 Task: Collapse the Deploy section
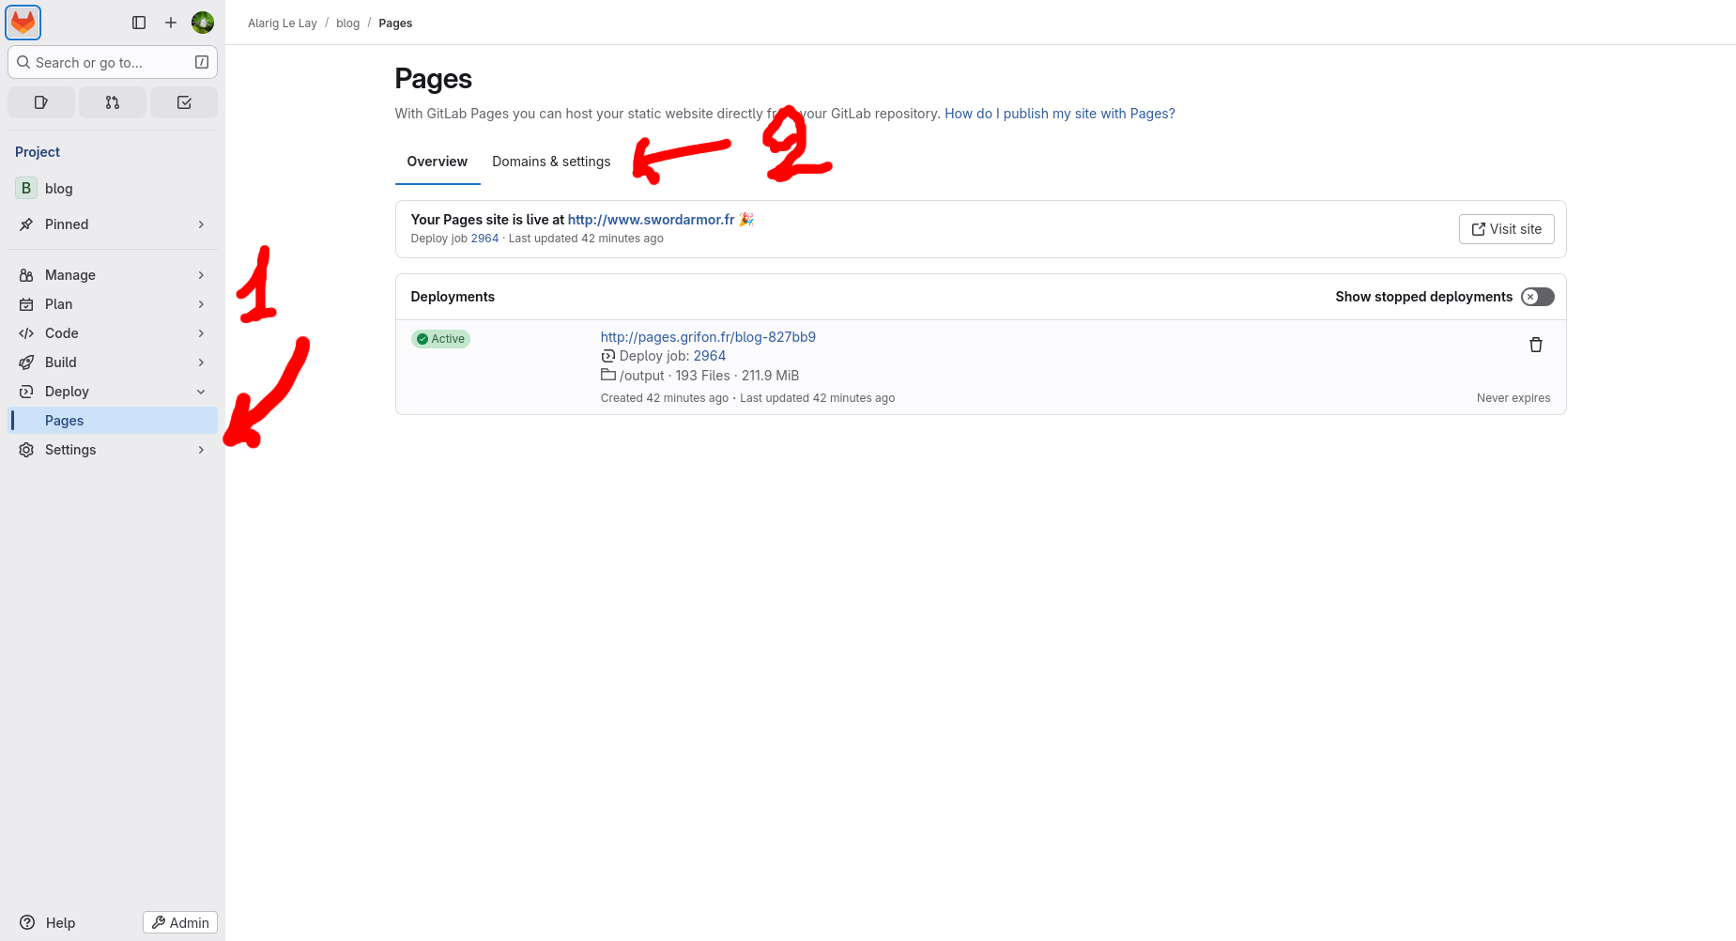coord(112,392)
